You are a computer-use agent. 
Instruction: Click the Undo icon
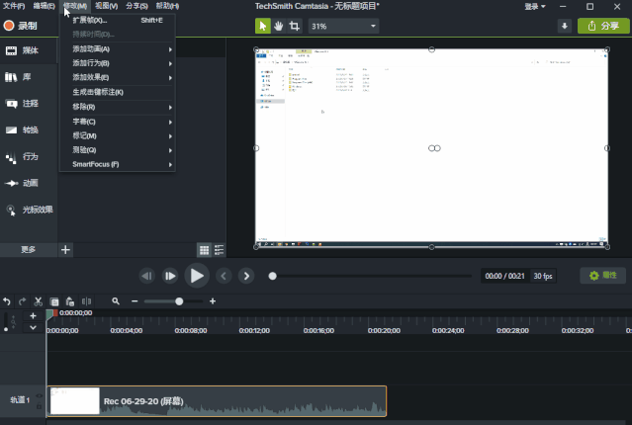click(7, 301)
